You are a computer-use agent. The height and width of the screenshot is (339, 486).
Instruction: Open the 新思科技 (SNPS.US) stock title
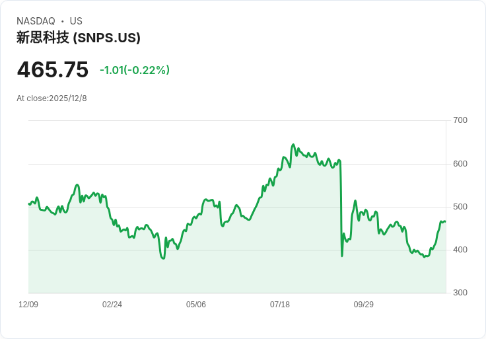[x=79, y=38]
